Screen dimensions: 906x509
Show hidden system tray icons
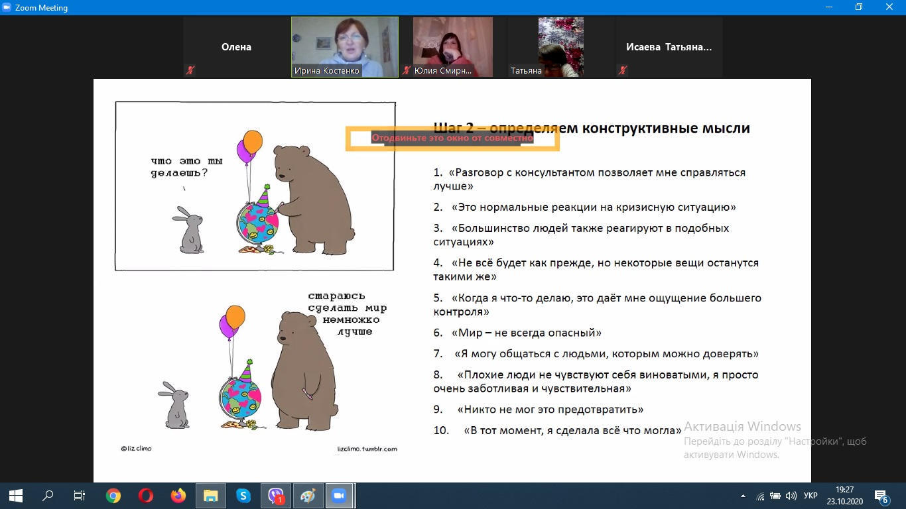click(x=743, y=496)
